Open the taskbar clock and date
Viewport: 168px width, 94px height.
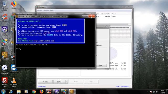162,92
